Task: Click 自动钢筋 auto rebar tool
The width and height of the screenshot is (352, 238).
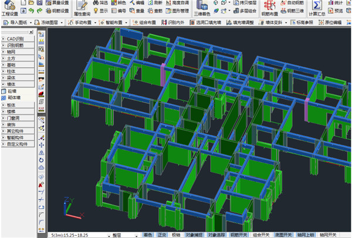Action: tap(292, 3)
